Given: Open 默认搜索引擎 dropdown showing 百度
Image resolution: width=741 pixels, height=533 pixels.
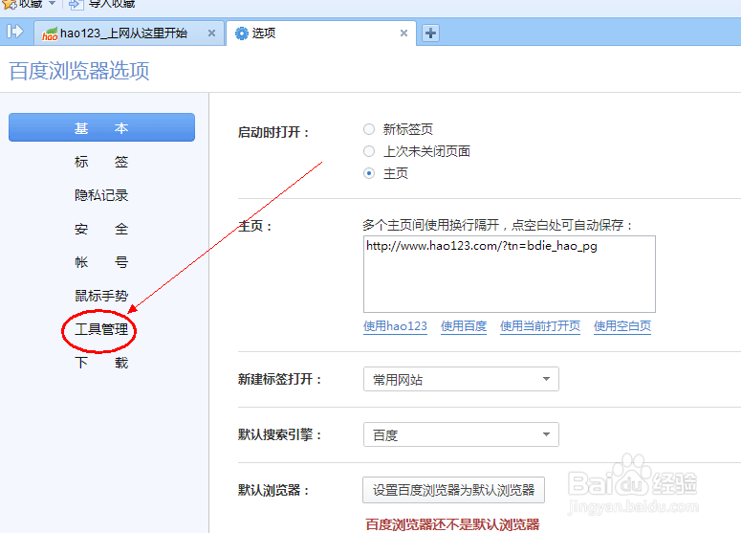Looking at the screenshot, I should point(461,434).
